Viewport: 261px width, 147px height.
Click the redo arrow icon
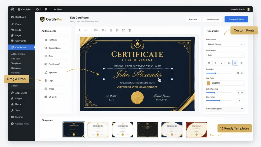coord(86,30)
